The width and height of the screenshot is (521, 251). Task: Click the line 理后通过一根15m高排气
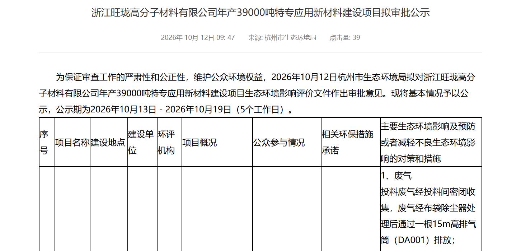tap(428, 224)
